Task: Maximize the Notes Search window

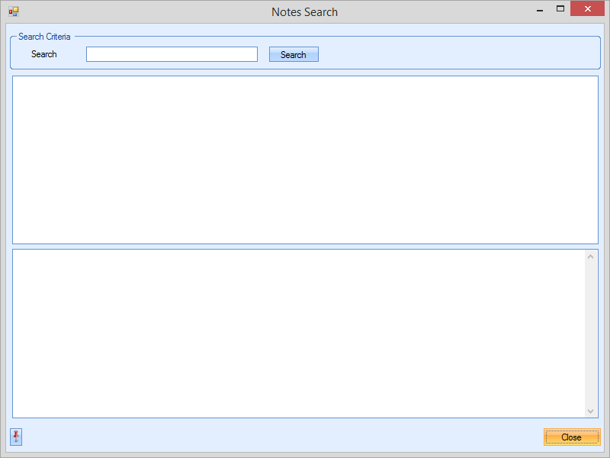Action: click(560, 8)
